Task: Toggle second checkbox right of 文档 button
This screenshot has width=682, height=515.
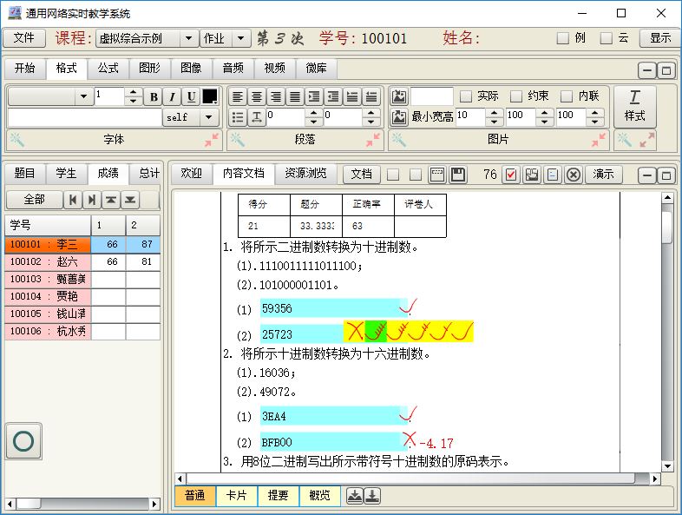Action: tap(416, 175)
